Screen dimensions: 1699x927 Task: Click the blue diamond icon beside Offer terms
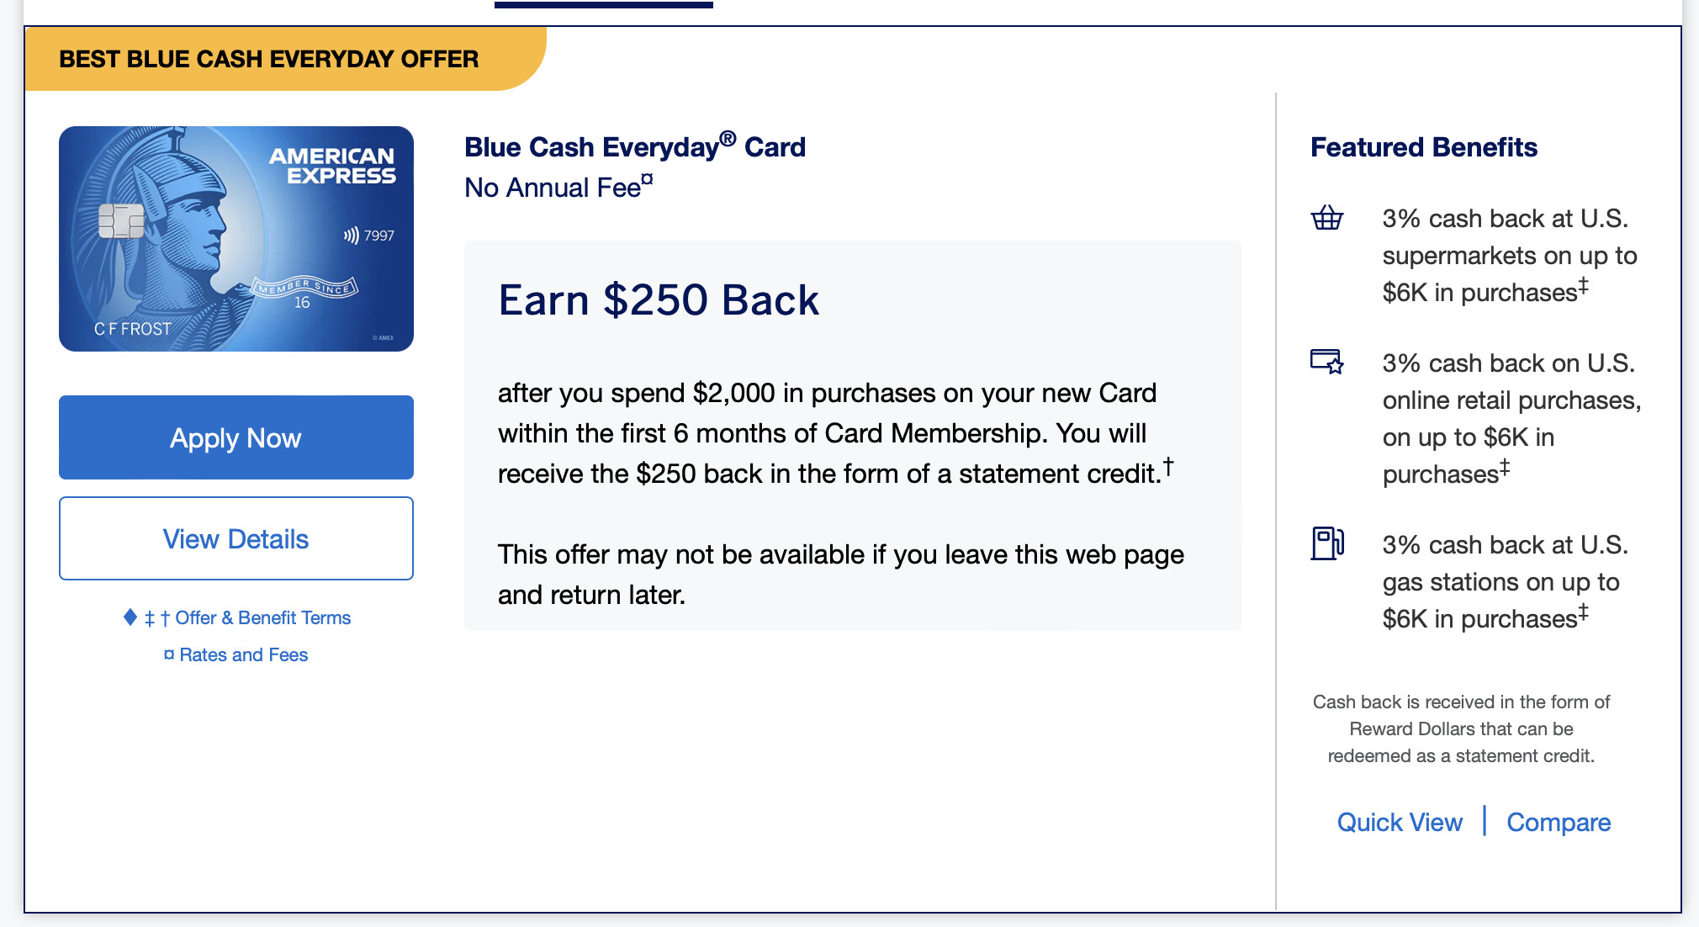tap(130, 617)
